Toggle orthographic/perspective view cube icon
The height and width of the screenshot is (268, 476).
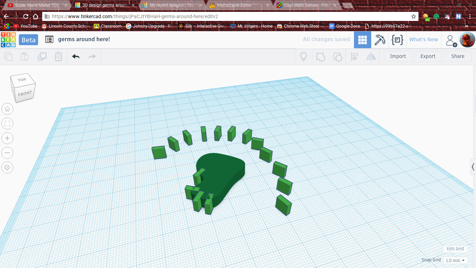(7, 167)
